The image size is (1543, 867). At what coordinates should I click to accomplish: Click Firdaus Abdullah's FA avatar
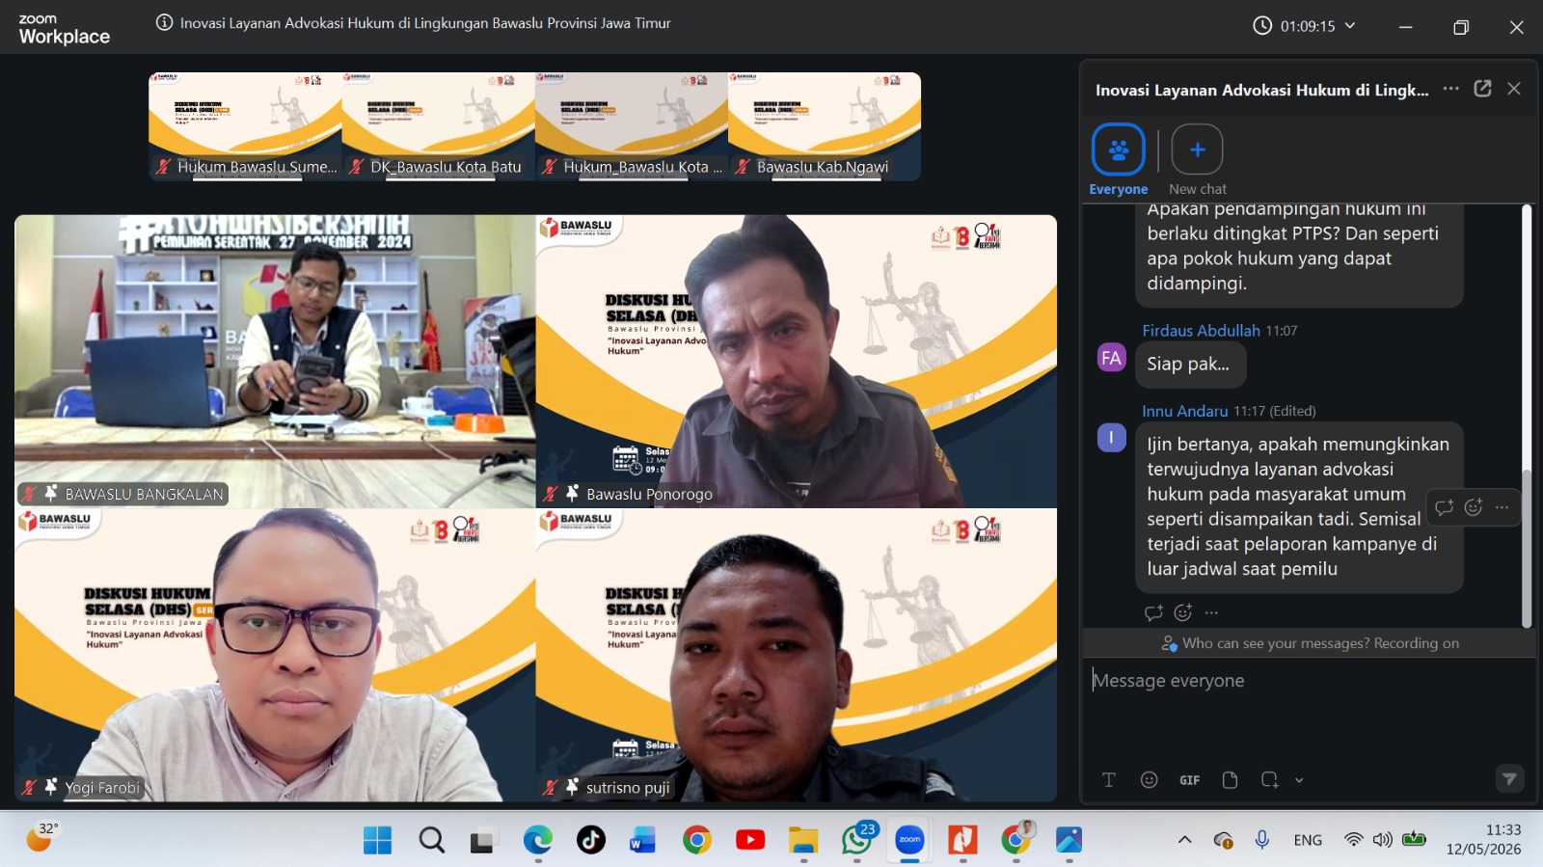pos(1111,358)
